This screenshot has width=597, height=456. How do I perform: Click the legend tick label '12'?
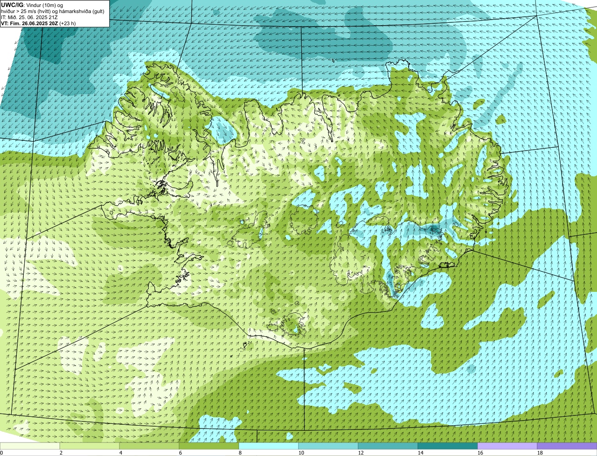click(x=361, y=453)
